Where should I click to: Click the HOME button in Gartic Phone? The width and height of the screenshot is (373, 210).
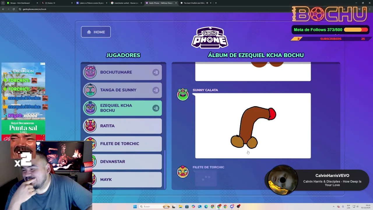[96, 32]
